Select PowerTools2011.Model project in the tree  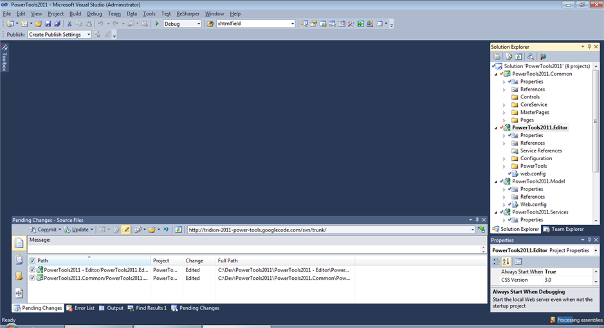point(538,181)
